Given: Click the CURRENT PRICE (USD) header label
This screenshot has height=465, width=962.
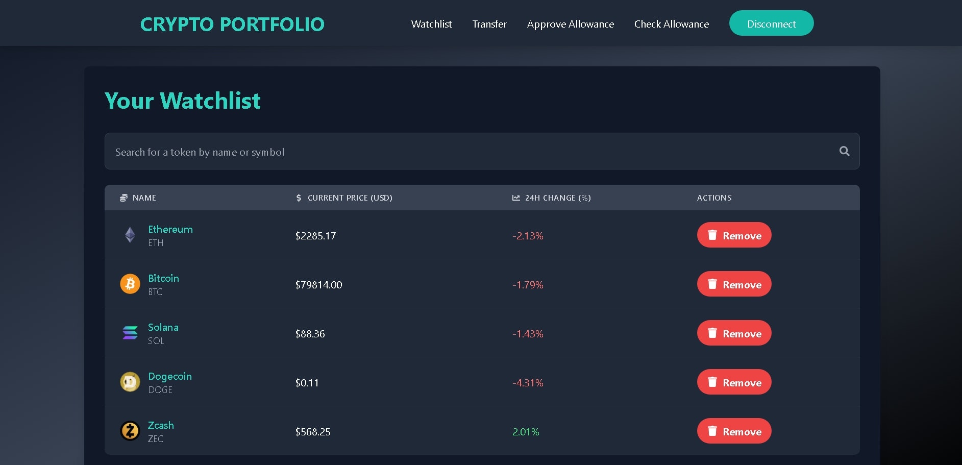Looking at the screenshot, I should point(350,198).
